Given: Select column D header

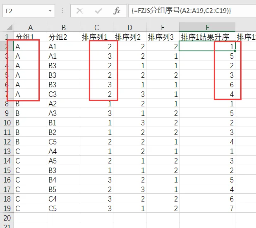Looking at the screenshot, I should click(x=129, y=27).
